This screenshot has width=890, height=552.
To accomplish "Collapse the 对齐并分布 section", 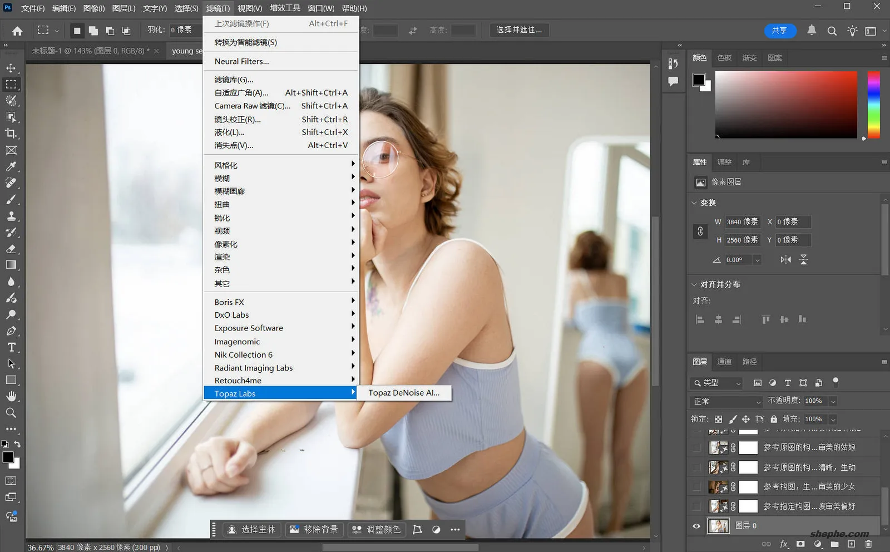I will pyautogui.click(x=694, y=284).
